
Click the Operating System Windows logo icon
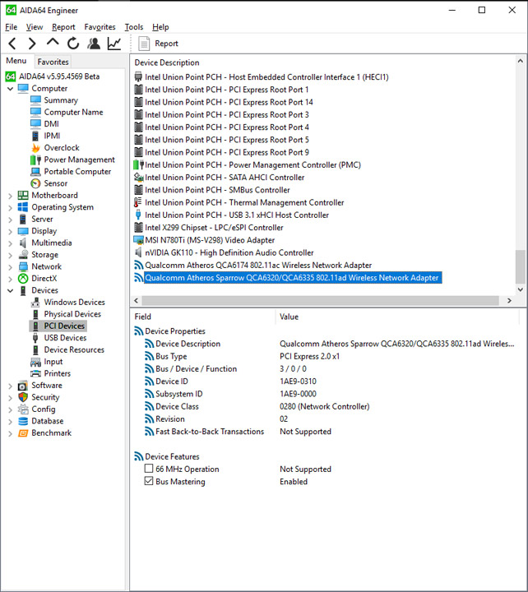pos(23,207)
